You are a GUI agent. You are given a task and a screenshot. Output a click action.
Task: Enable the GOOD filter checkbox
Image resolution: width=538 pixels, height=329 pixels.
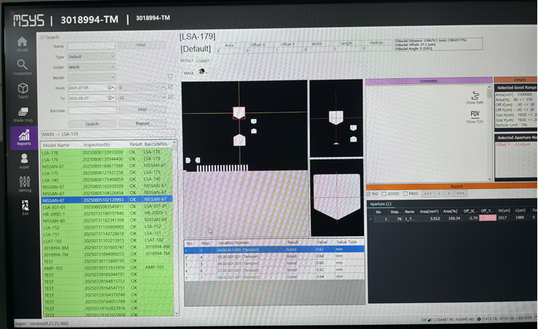click(384, 193)
